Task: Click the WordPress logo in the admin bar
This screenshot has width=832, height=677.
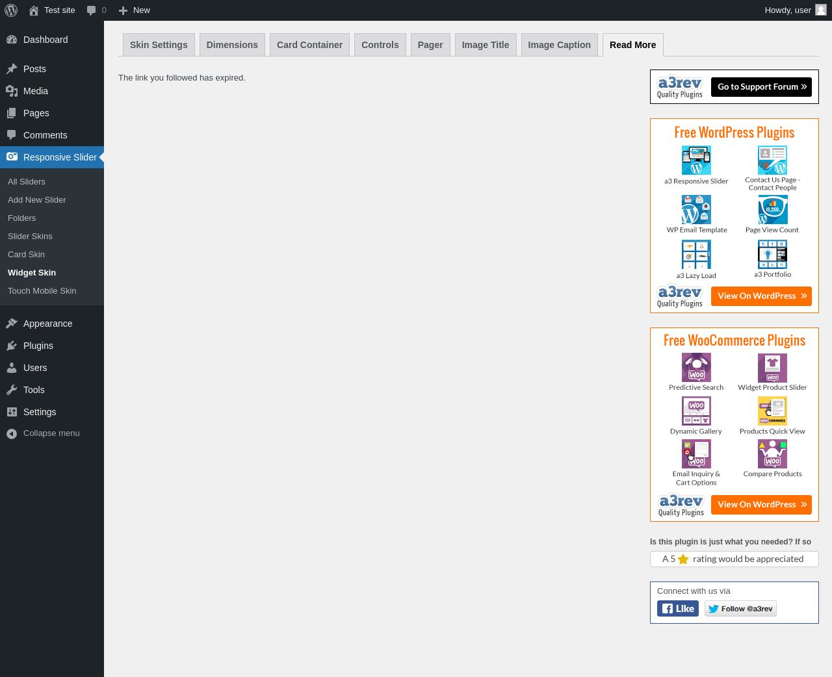Action: click(11, 10)
